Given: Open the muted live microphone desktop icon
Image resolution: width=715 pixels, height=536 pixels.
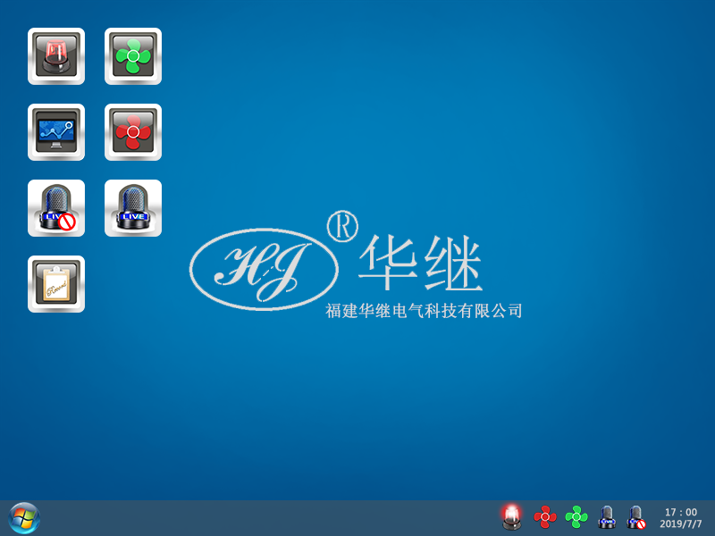Looking at the screenshot, I should tap(56, 208).
